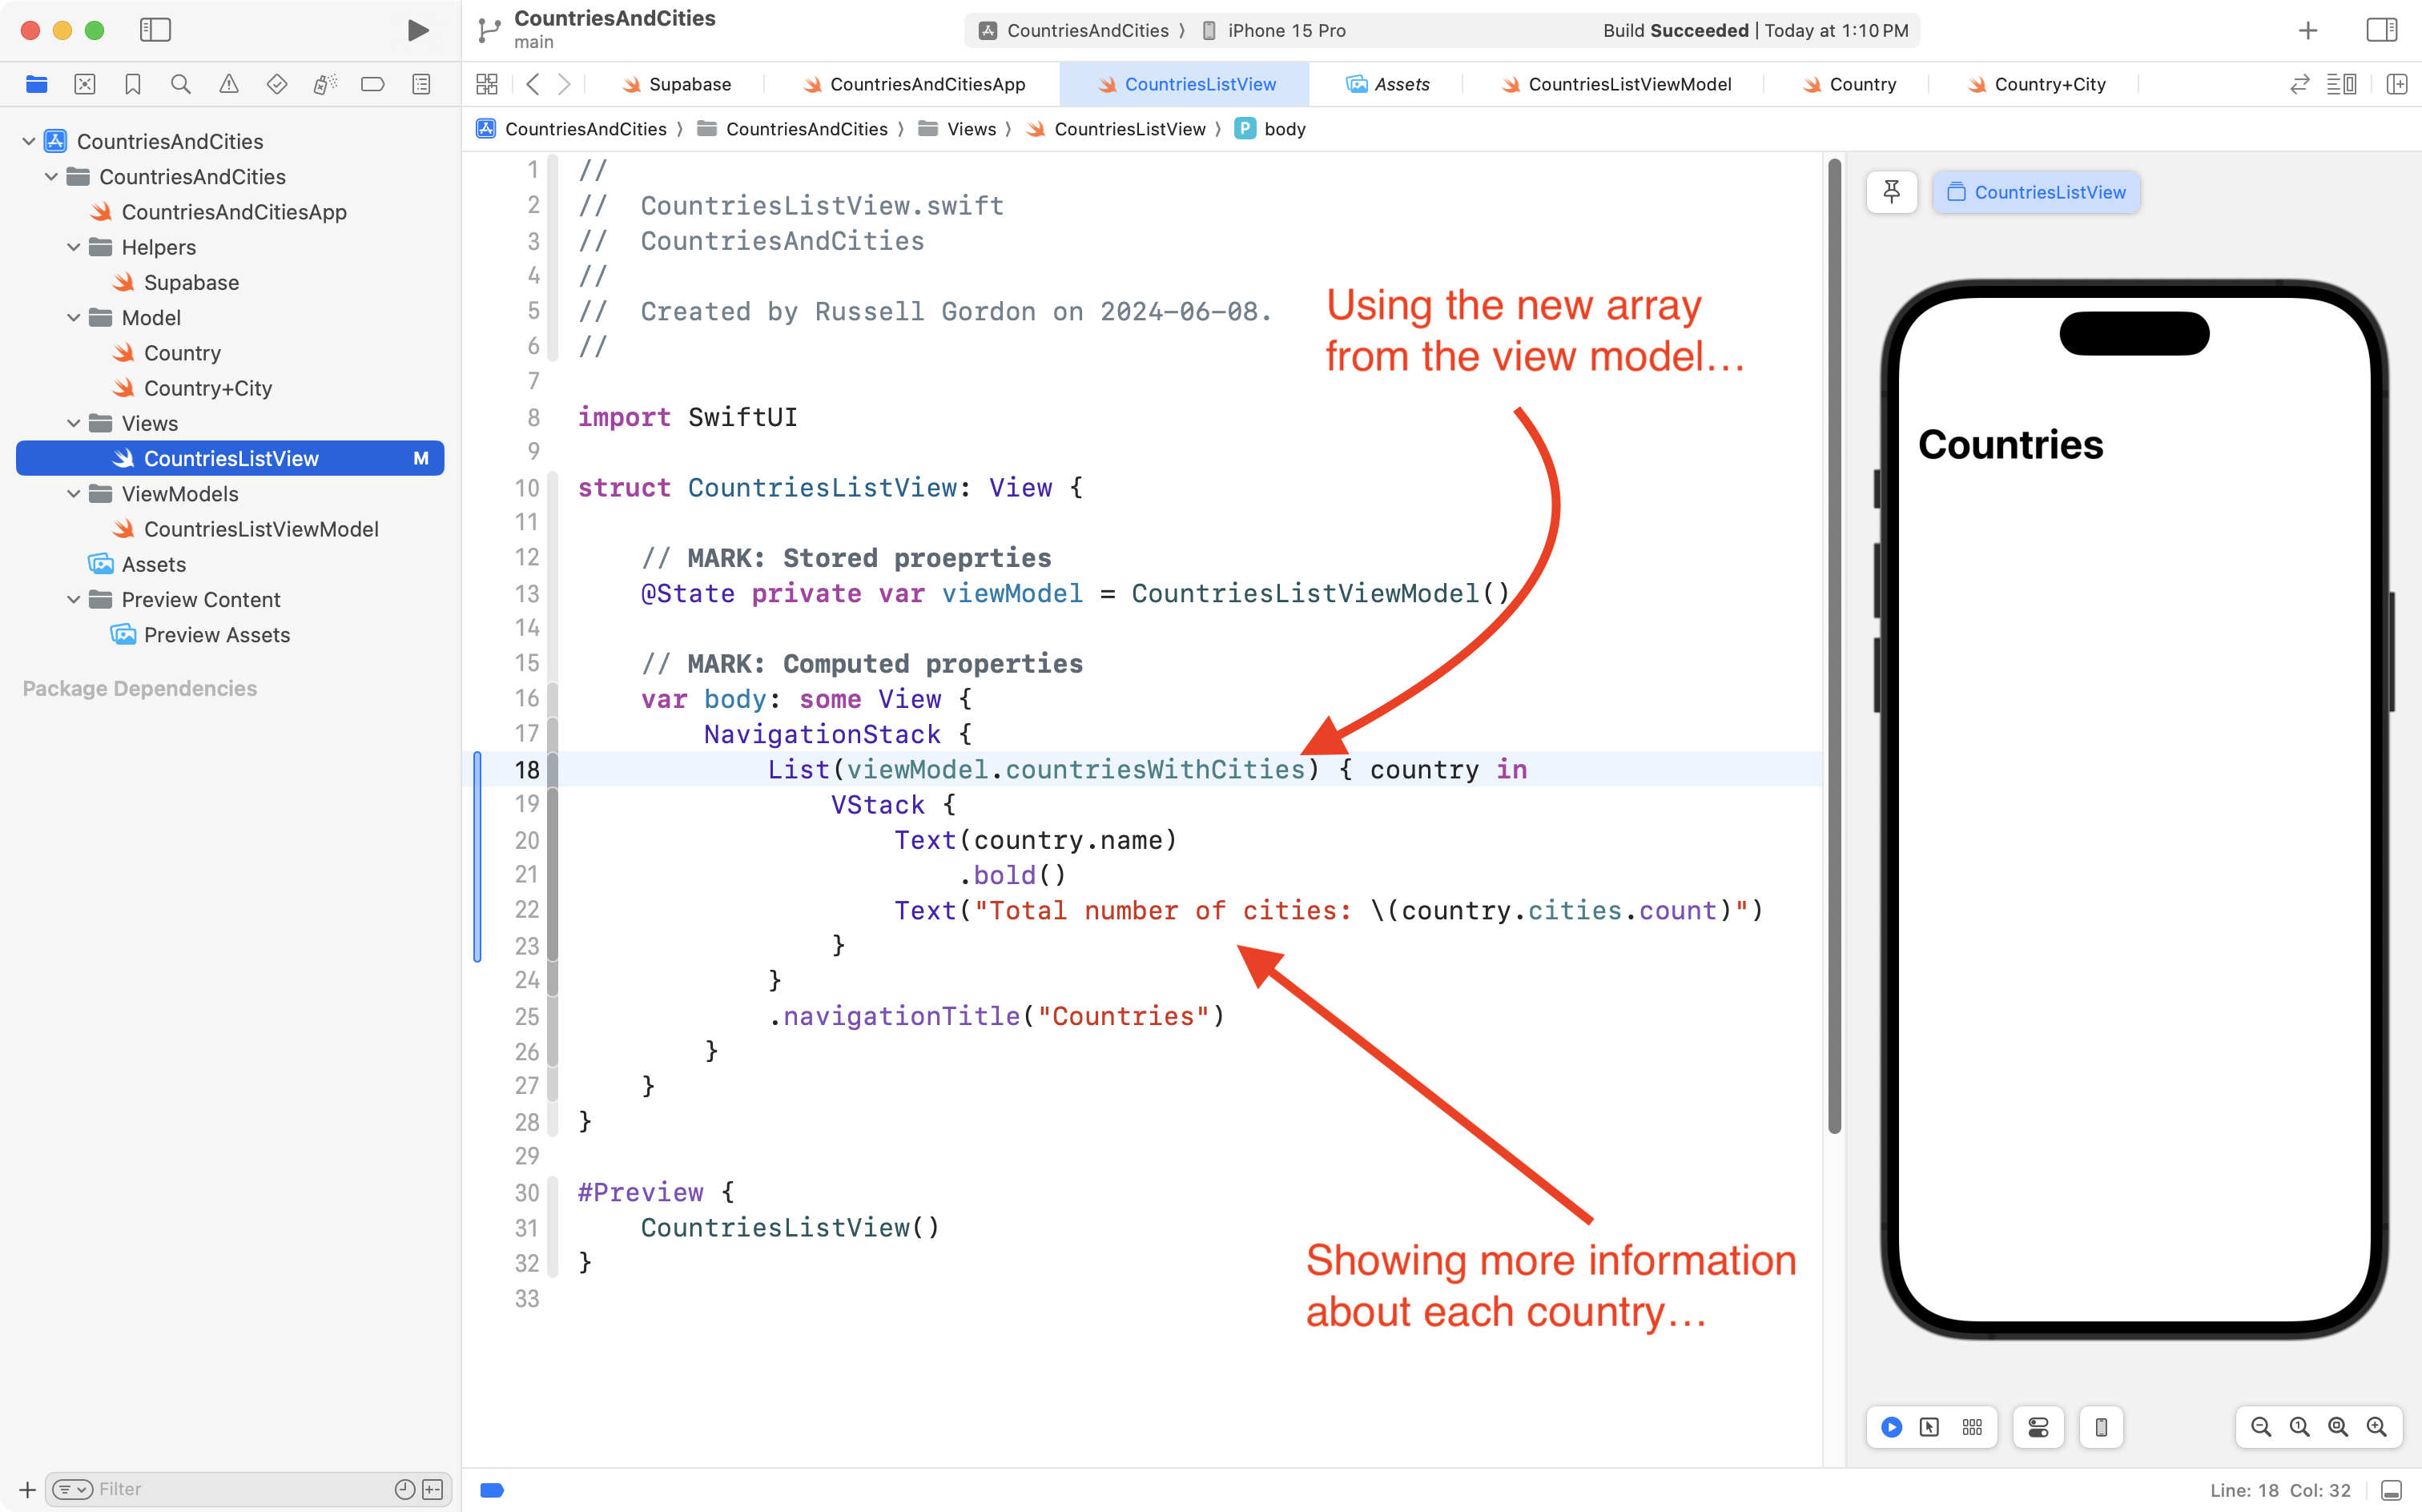Screen dimensions: 2422x1512
Task: Collapse the Preview Content folder
Action: pyautogui.click(x=73, y=600)
